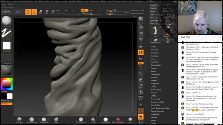Open the LightBox button

tap(18, 12)
